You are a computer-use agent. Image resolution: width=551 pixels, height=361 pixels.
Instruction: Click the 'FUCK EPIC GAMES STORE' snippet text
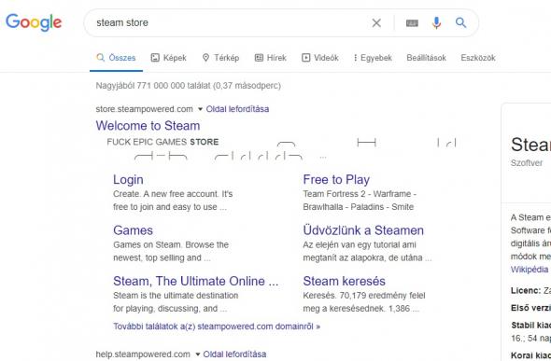pyautogui.click(x=162, y=142)
